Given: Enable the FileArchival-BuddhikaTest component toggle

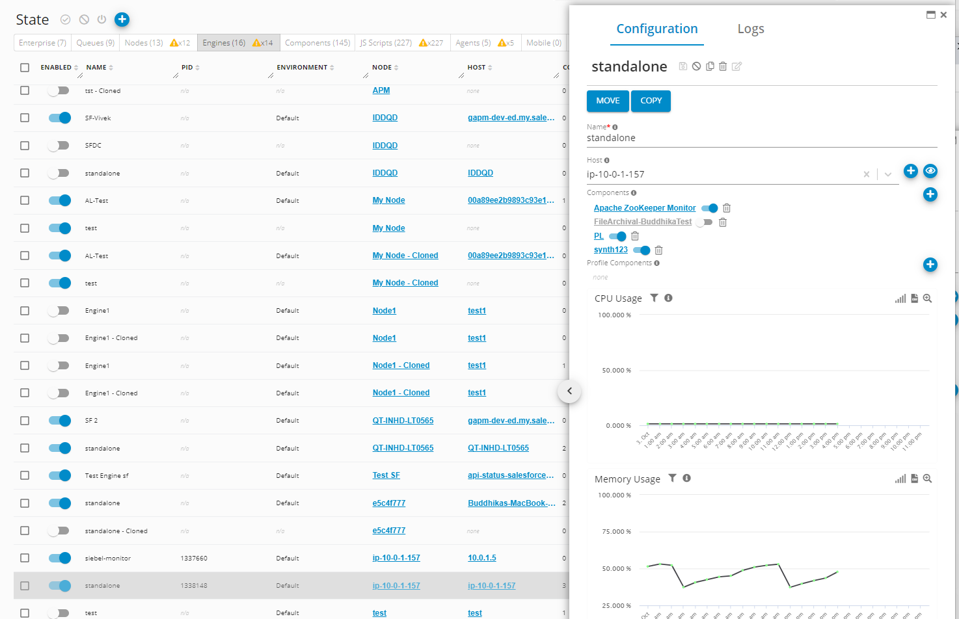Looking at the screenshot, I should click(x=704, y=222).
